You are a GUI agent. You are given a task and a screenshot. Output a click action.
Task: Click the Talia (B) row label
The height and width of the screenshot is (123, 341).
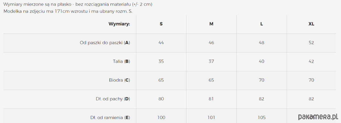(121, 61)
